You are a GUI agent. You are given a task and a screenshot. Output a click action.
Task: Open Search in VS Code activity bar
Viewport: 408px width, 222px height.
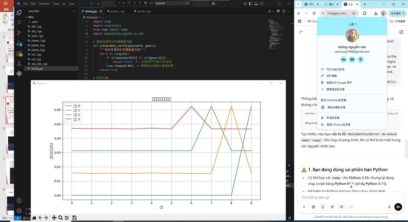[x=19, y=23]
